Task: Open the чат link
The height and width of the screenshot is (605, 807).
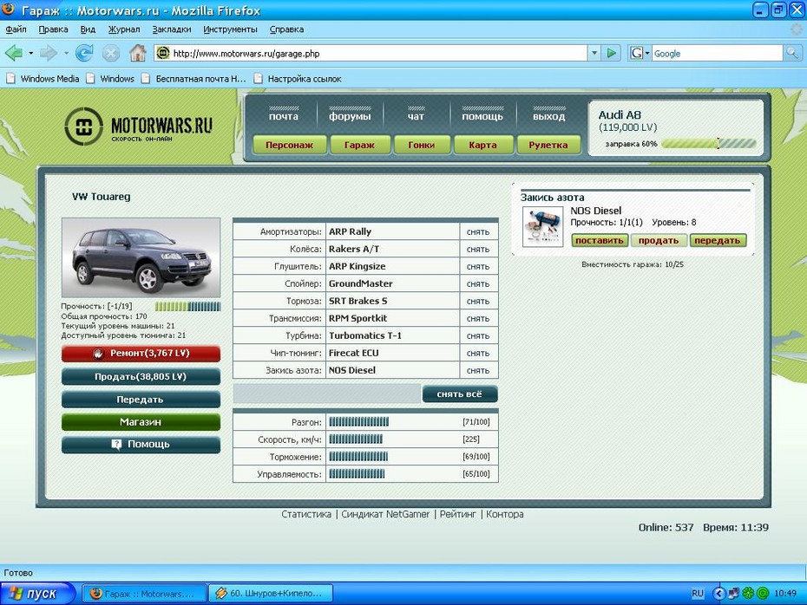Action: point(416,115)
